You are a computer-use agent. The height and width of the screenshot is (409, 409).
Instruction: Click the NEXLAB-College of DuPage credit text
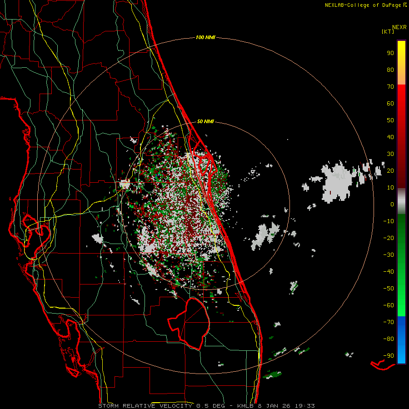[363, 5]
